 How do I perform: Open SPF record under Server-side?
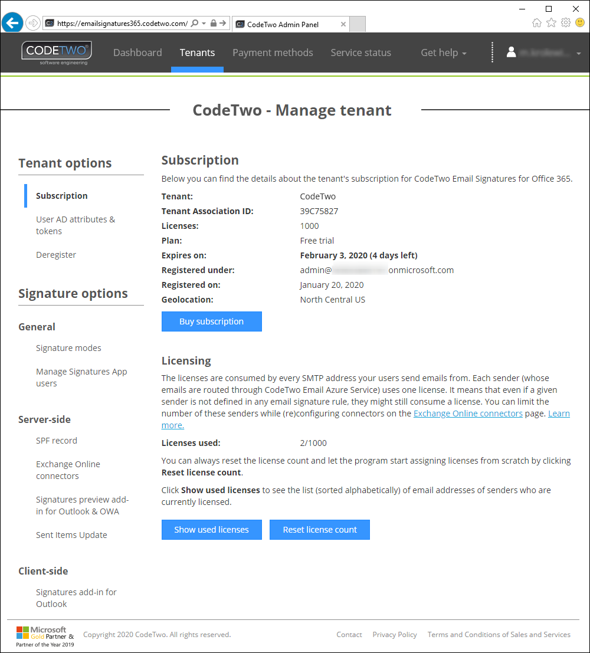click(x=56, y=441)
